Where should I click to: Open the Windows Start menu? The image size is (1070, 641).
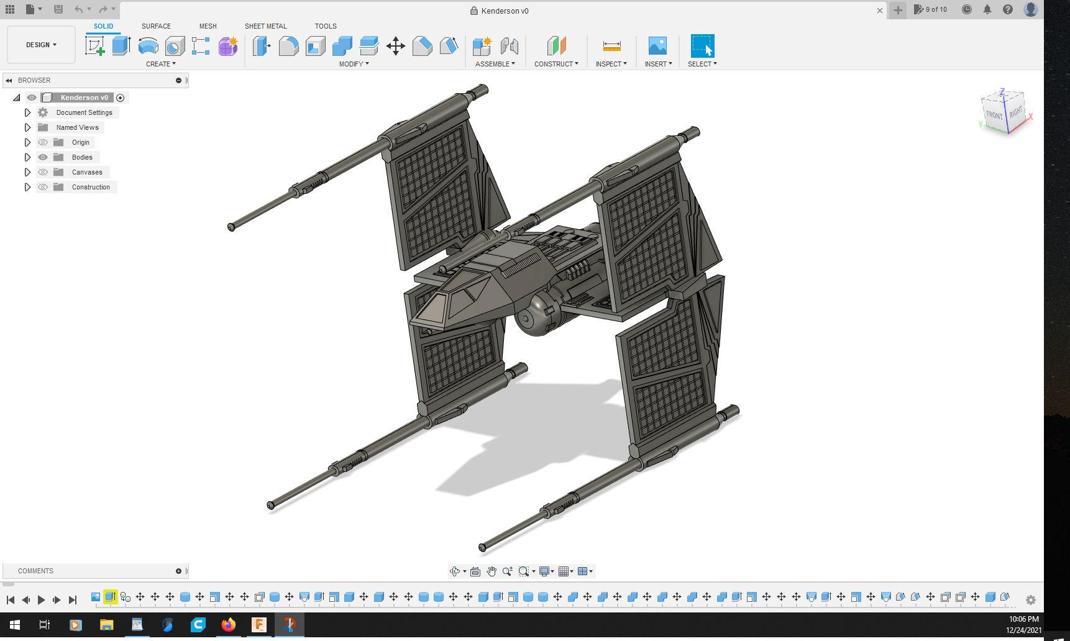15,625
